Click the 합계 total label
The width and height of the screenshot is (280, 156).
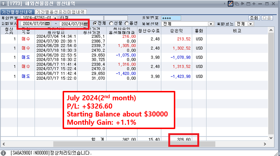pos(98,139)
